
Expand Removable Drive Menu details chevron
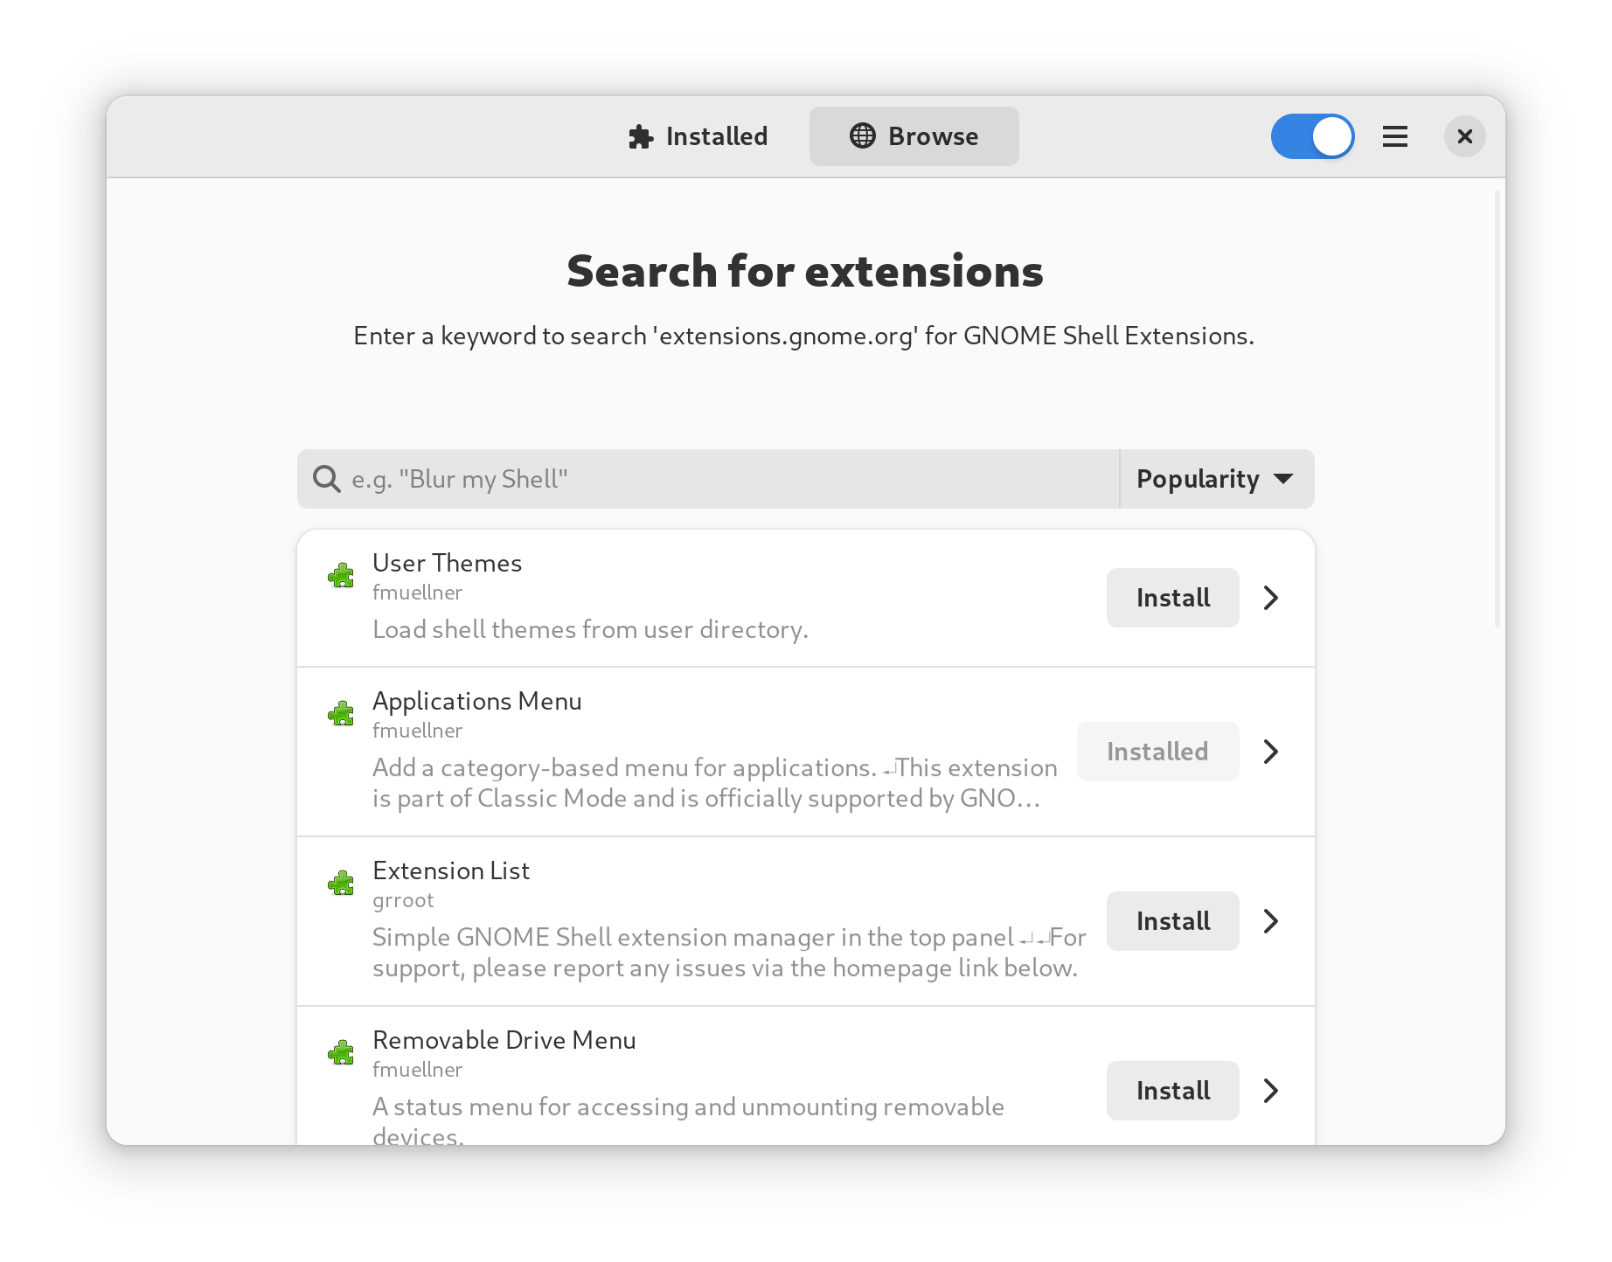1271,1091
